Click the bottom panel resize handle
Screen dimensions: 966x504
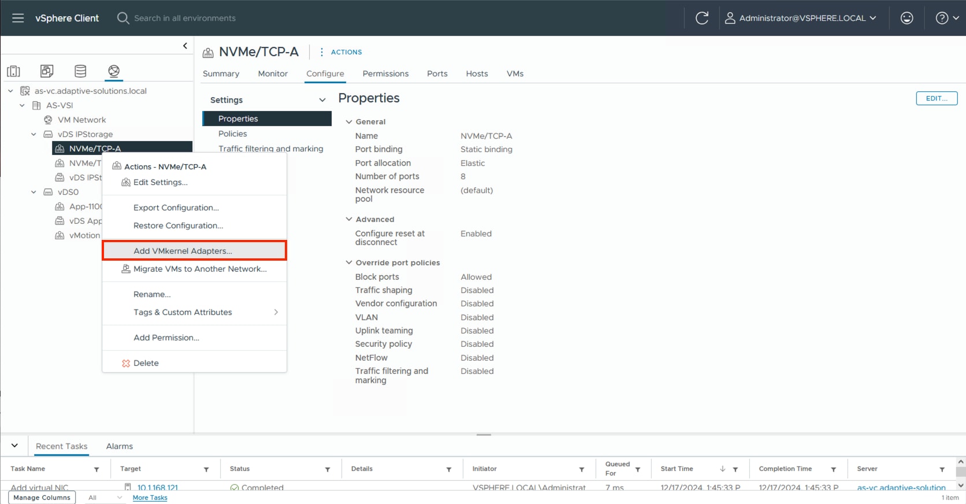(x=484, y=435)
